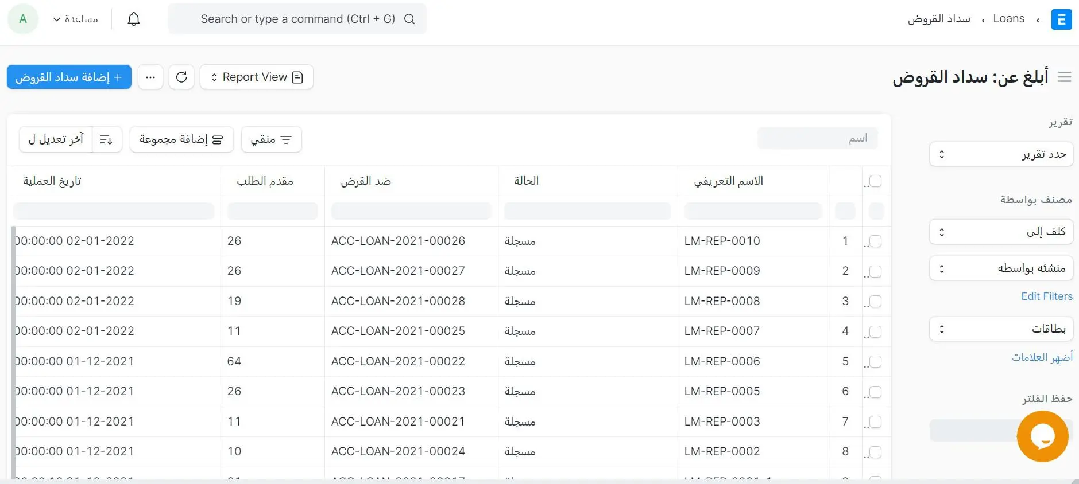The width and height of the screenshot is (1079, 484).
Task: Expand the بطاقات tags dropdown
Action: (1001, 329)
